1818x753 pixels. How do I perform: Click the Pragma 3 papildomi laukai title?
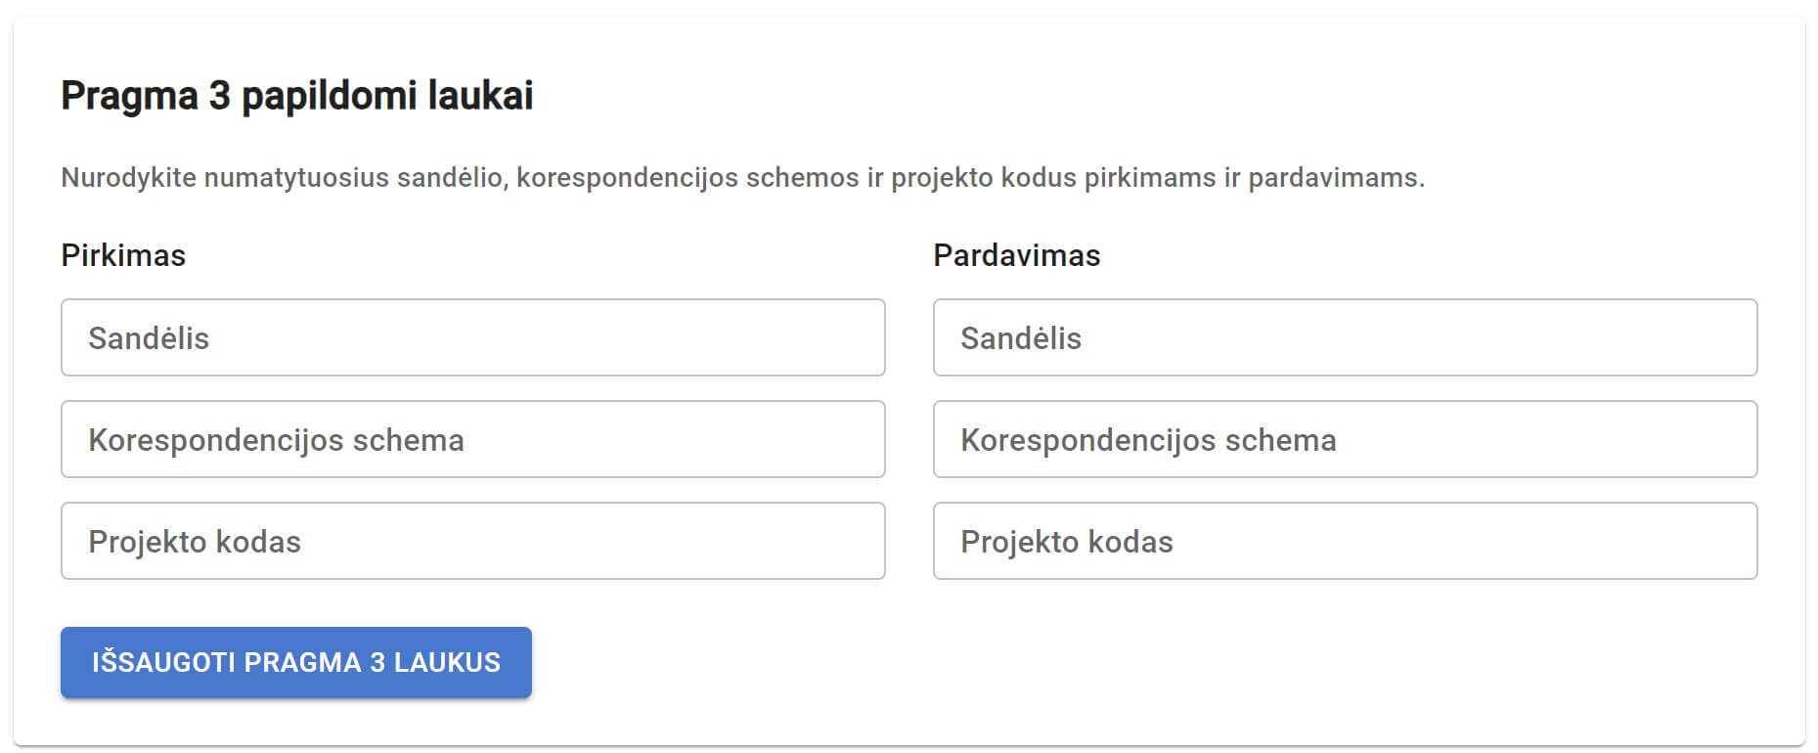(298, 95)
